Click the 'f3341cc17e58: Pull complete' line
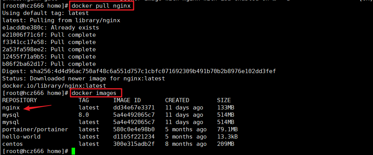Viewport: 373px width, 155px height. (x=49, y=42)
